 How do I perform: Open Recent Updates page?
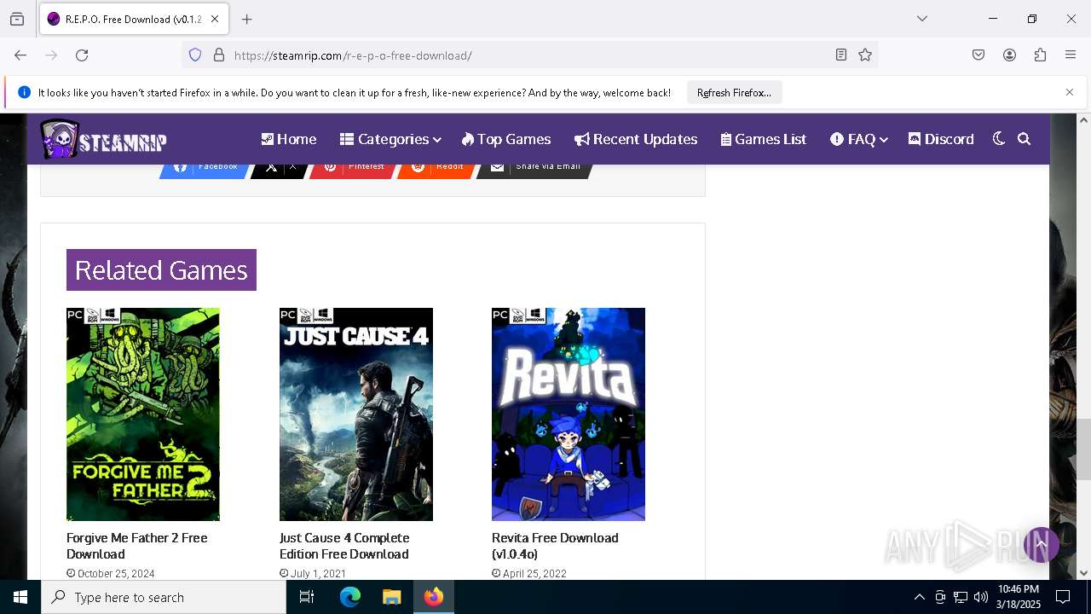coord(636,139)
